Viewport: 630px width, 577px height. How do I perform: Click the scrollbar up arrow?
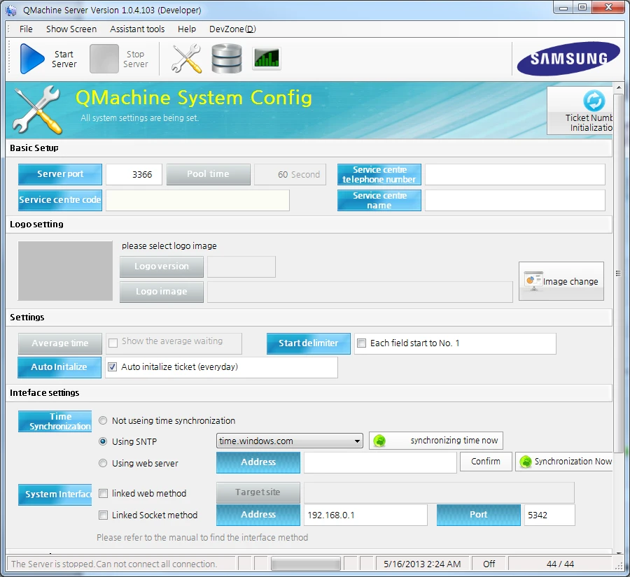pyautogui.click(x=619, y=87)
